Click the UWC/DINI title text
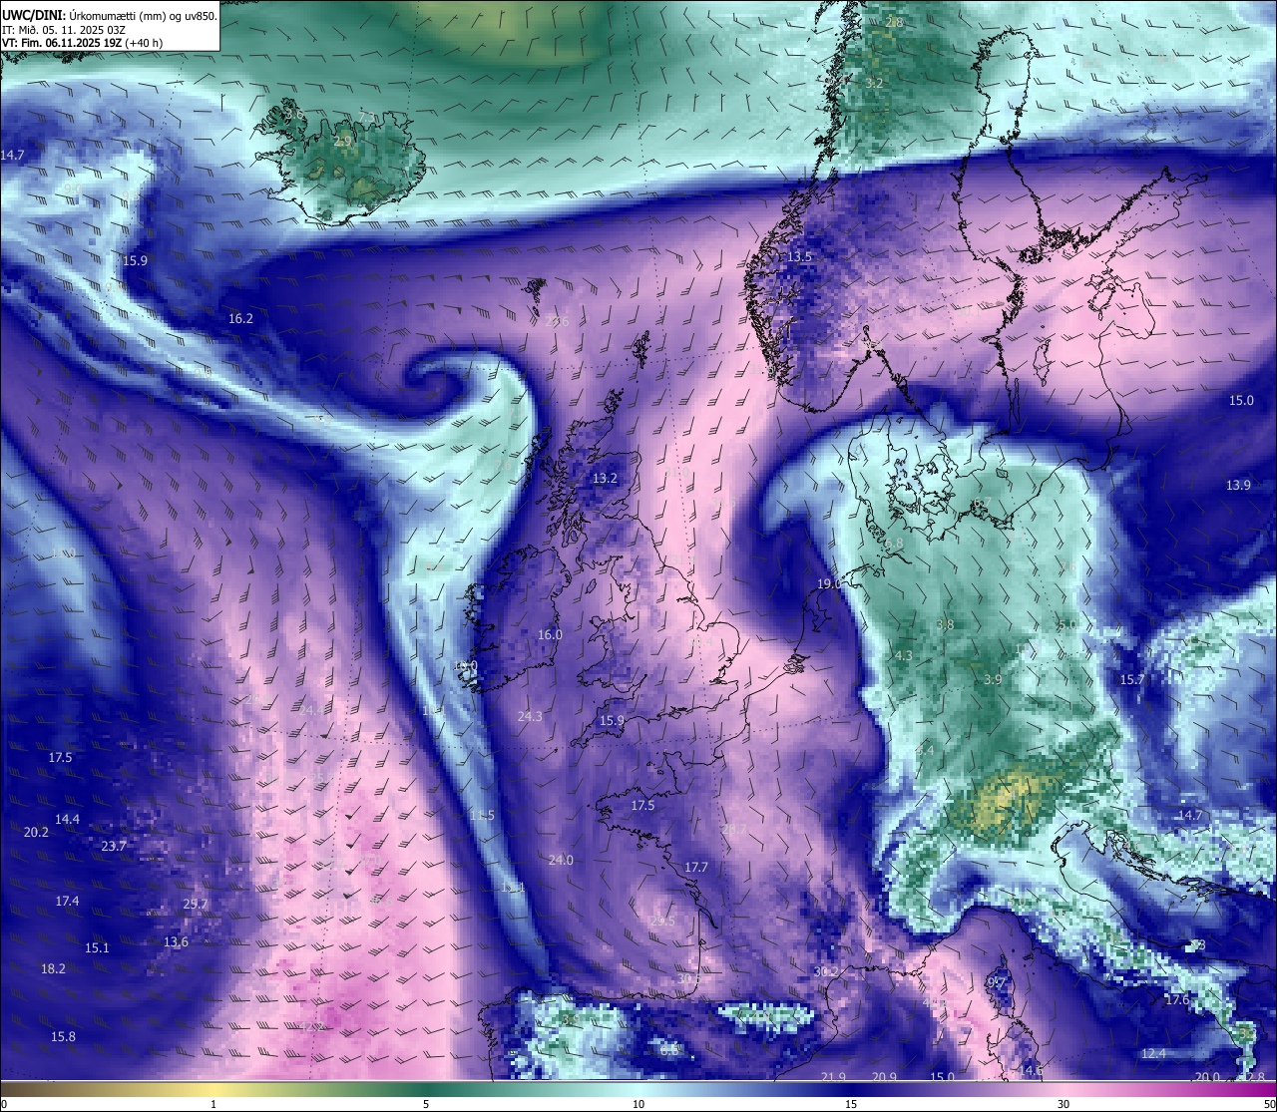 click(x=33, y=15)
